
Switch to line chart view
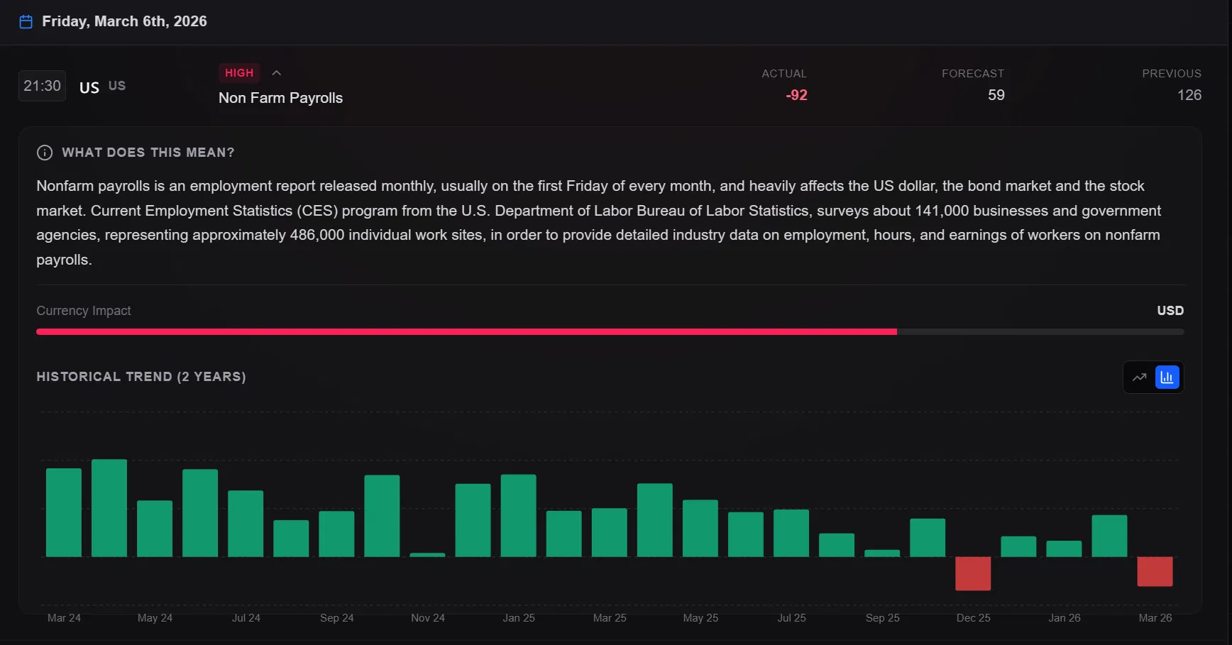(1139, 377)
